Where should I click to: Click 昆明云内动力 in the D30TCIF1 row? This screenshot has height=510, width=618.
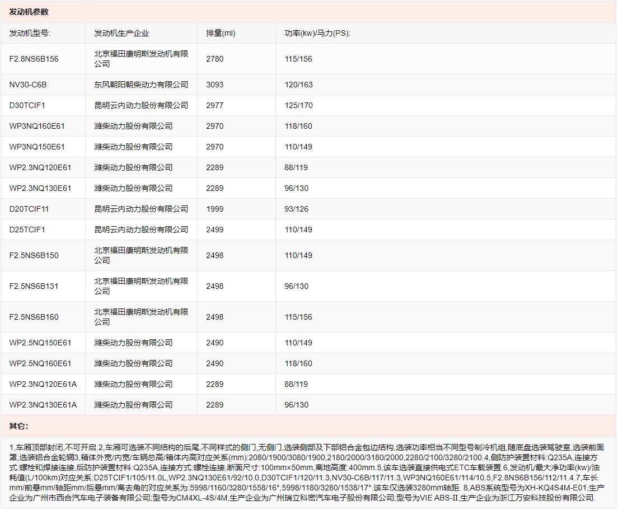tap(141, 105)
